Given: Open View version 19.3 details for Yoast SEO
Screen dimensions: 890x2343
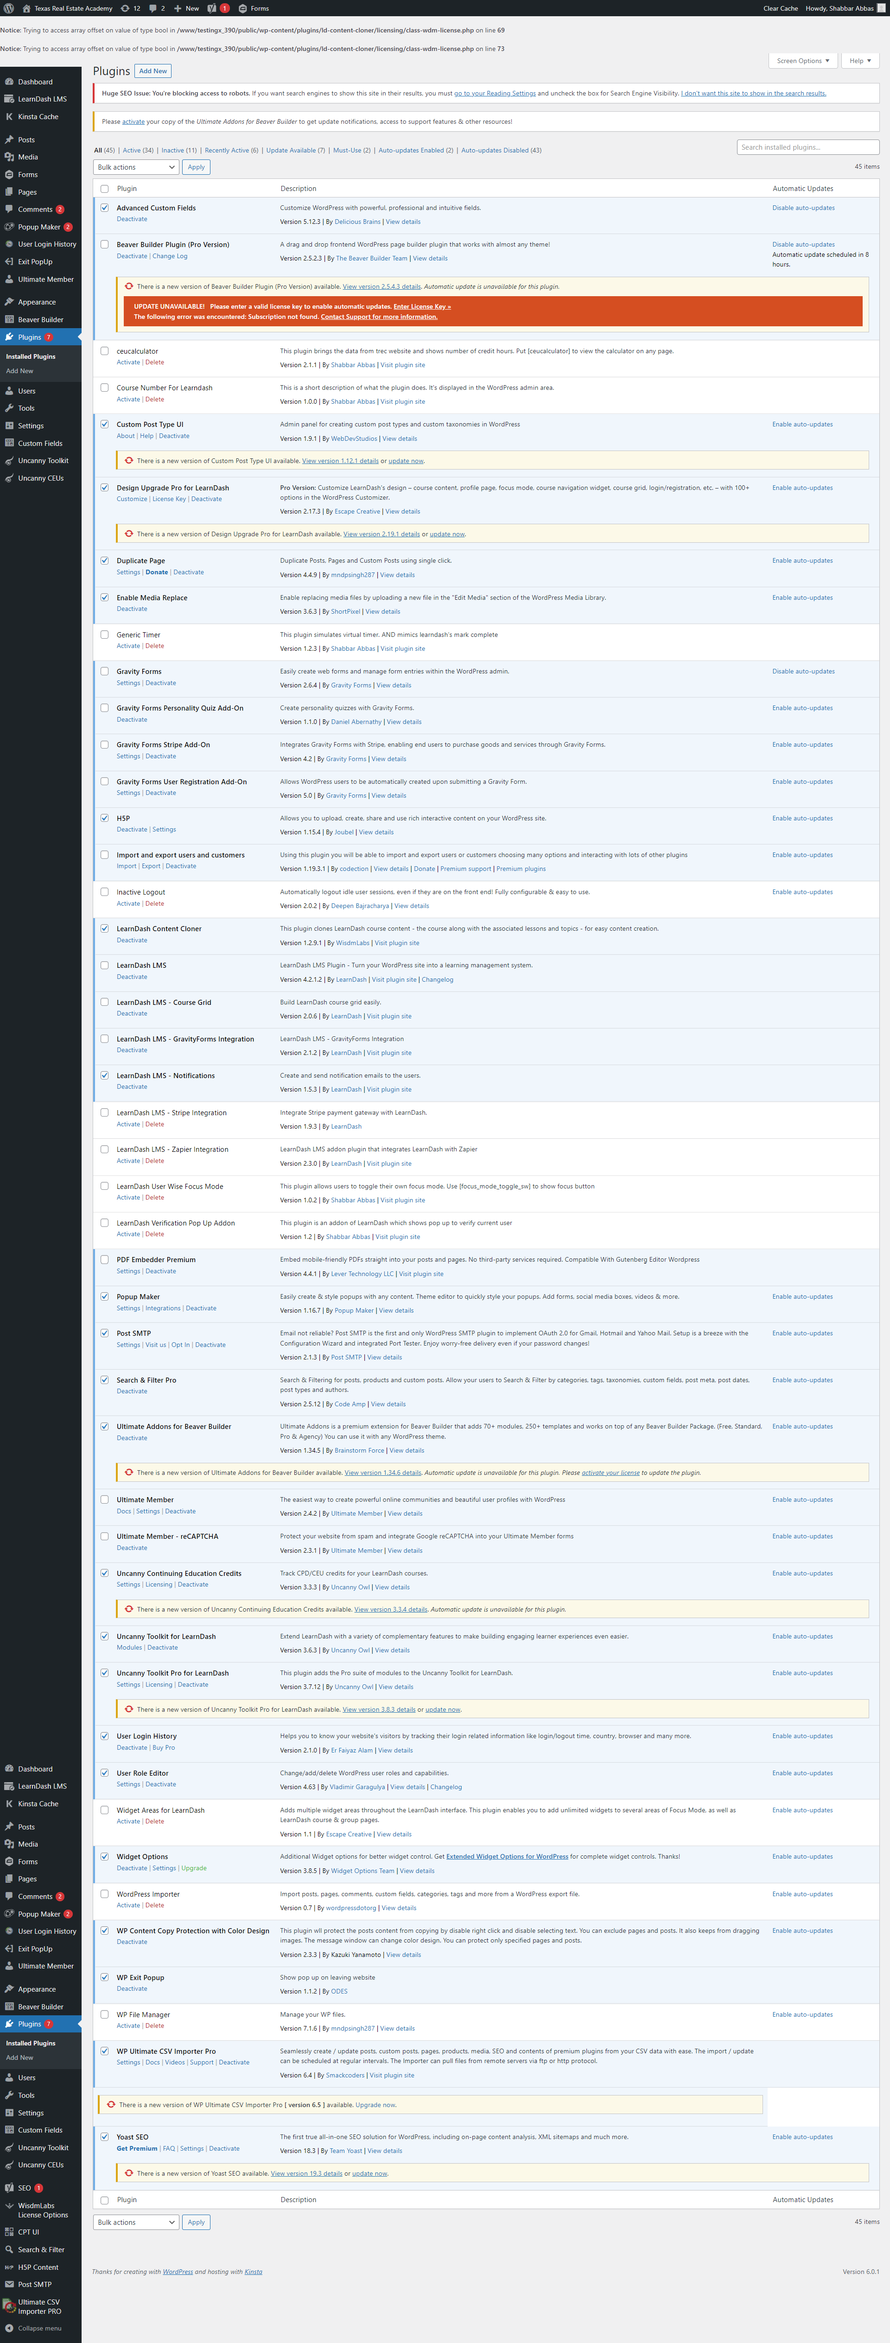Looking at the screenshot, I should pyautogui.click(x=307, y=2174).
